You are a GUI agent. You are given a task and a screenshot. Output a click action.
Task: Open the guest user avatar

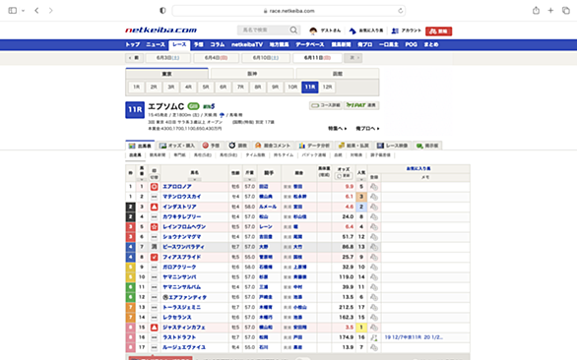313,30
